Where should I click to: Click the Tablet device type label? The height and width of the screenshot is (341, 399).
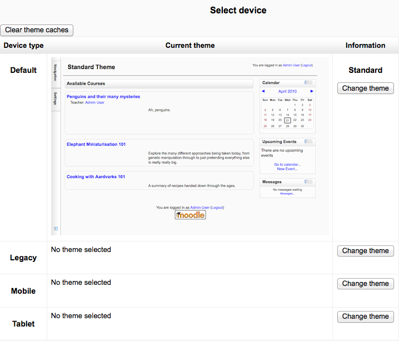pyautogui.click(x=23, y=324)
